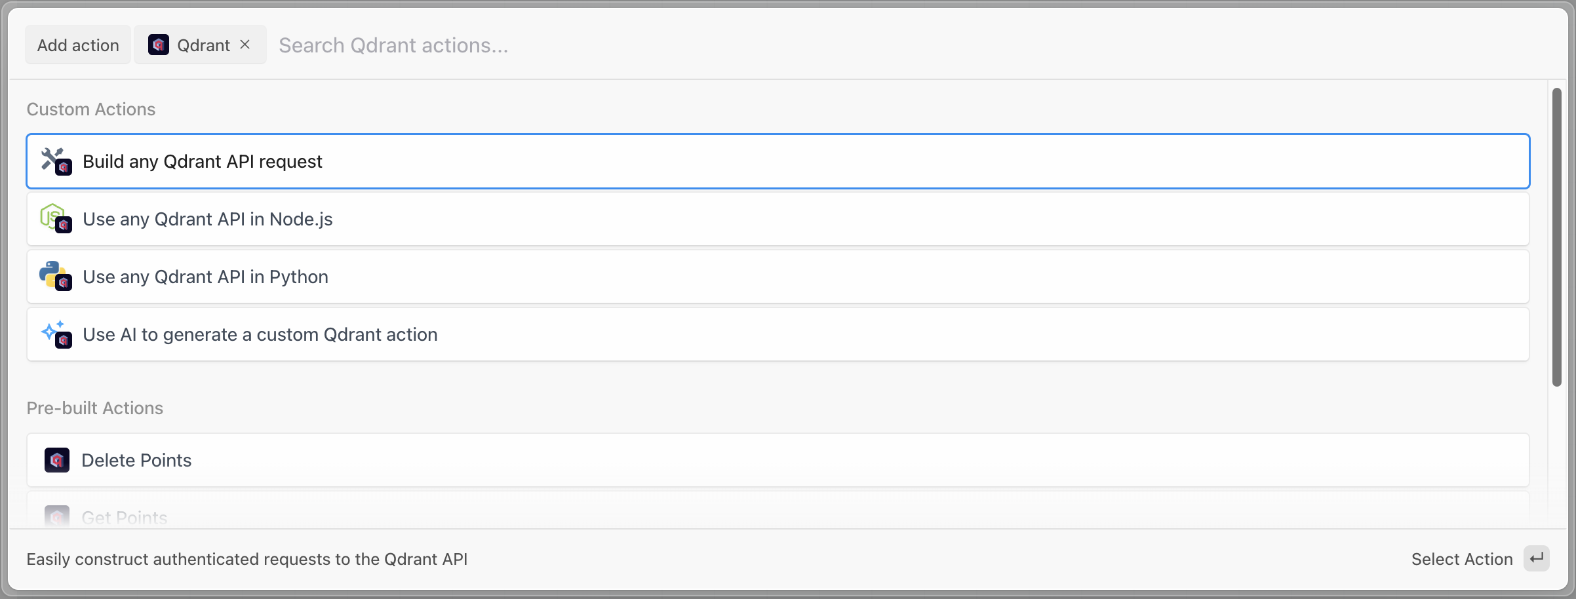This screenshot has height=599, width=1576.
Task: Click the small Qdrant badge on the Node.js icon
Action: pos(64,225)
